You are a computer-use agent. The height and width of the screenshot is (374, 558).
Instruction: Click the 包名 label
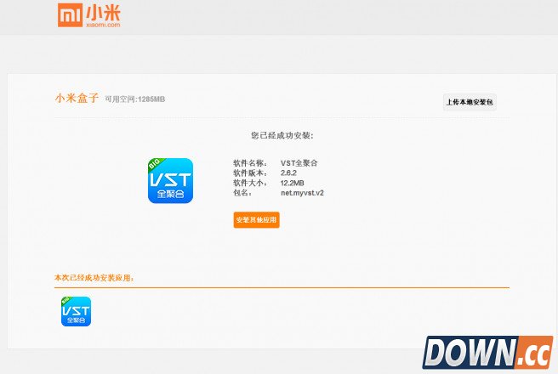tap(242, 193)
